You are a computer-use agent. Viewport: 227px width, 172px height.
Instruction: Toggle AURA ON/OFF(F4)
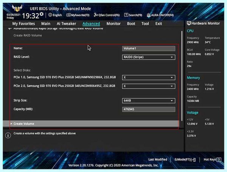tap(160, 15)
